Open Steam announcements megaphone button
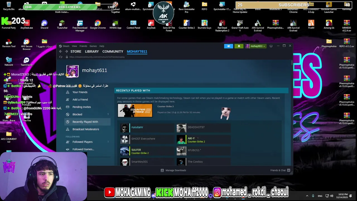Screen dimensions: 357x201 pyautogui.click(x=228, y=46)
